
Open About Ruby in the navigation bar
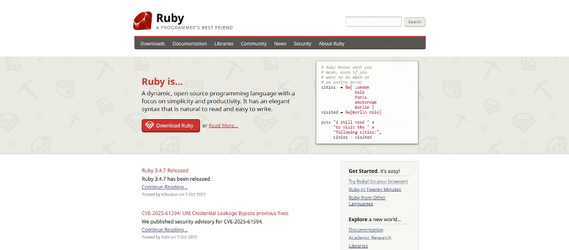pos(331,43)
